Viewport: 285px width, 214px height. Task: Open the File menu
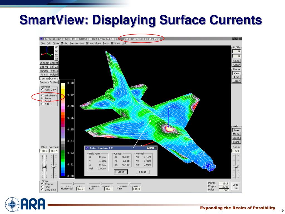(43, 43)
